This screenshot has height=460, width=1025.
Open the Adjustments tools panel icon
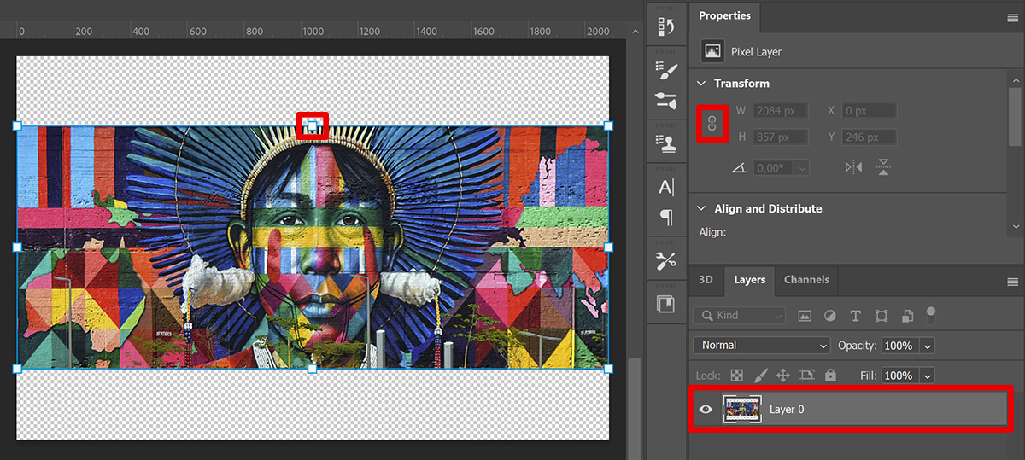[665, 261]
